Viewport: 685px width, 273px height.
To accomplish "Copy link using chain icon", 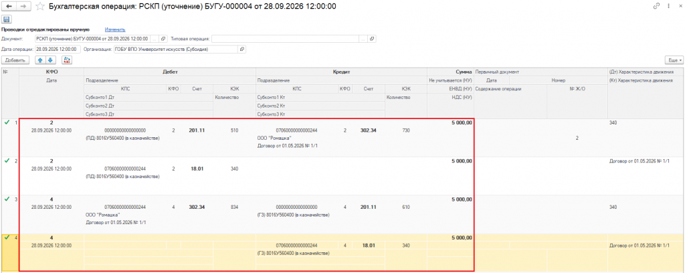I will [x=656, y=6].
